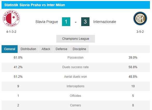Image resolution: width=152 pixels, height=110 pixels.
Task: Open the Defense statistics tab
Action: click(61, 49)
